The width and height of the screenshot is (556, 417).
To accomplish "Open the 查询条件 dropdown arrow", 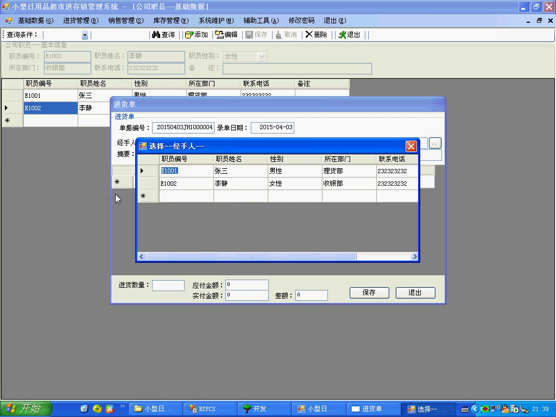I will (x=85, y=35).
